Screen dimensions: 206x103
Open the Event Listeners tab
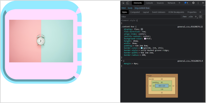(159, 12)
